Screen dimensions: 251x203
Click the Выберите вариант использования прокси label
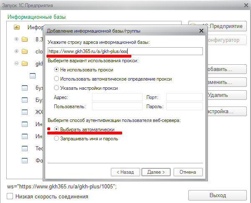tap(93, 61)
